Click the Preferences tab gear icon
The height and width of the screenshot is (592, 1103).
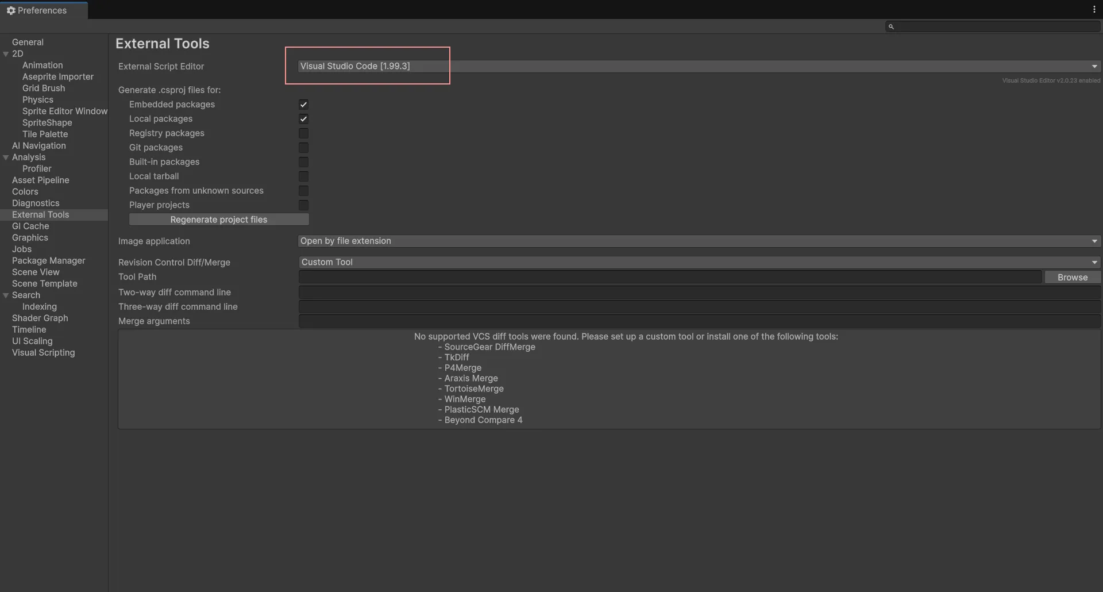(x=10, y=10)
